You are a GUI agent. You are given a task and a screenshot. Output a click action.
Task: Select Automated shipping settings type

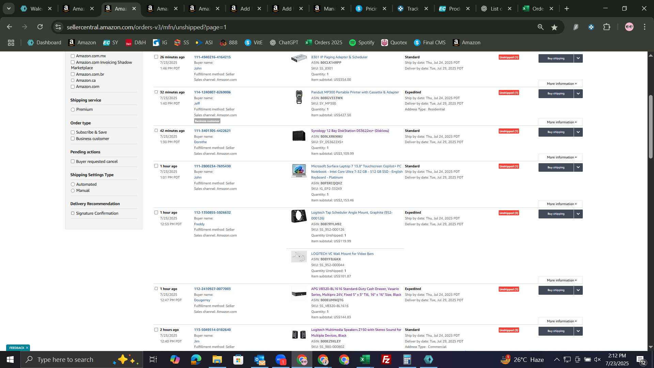click(x=73, y=184)
